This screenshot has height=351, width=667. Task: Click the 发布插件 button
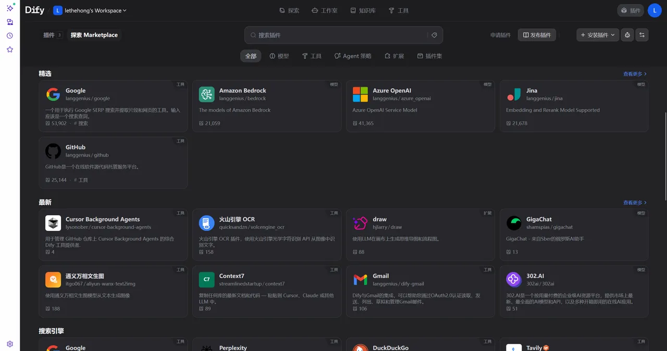tap(537, 35)
